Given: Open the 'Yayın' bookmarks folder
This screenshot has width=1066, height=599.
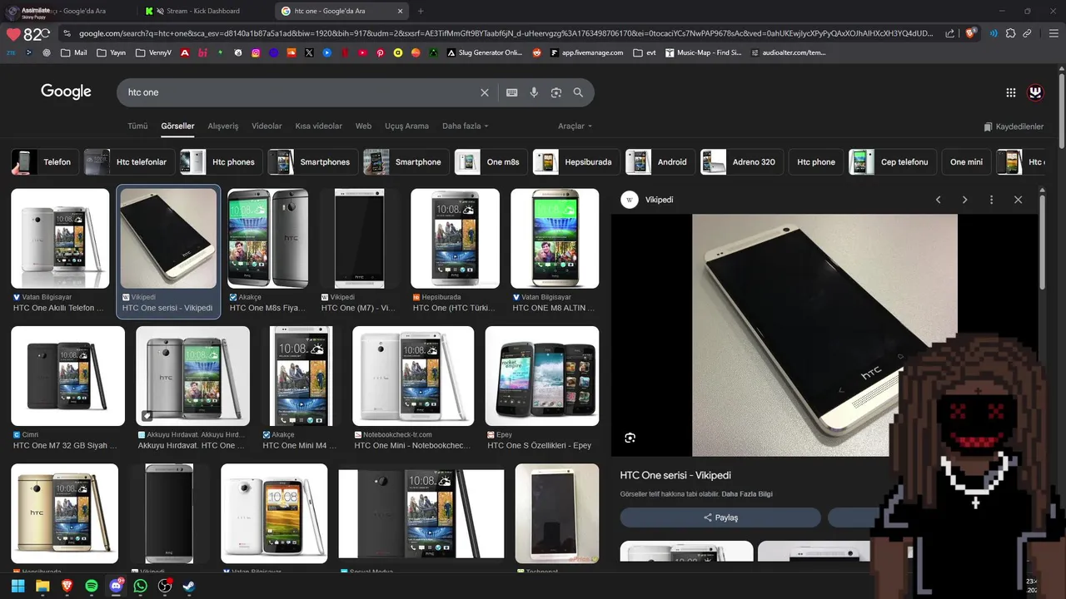Looking at the screenshot, I should click(111, 52).
